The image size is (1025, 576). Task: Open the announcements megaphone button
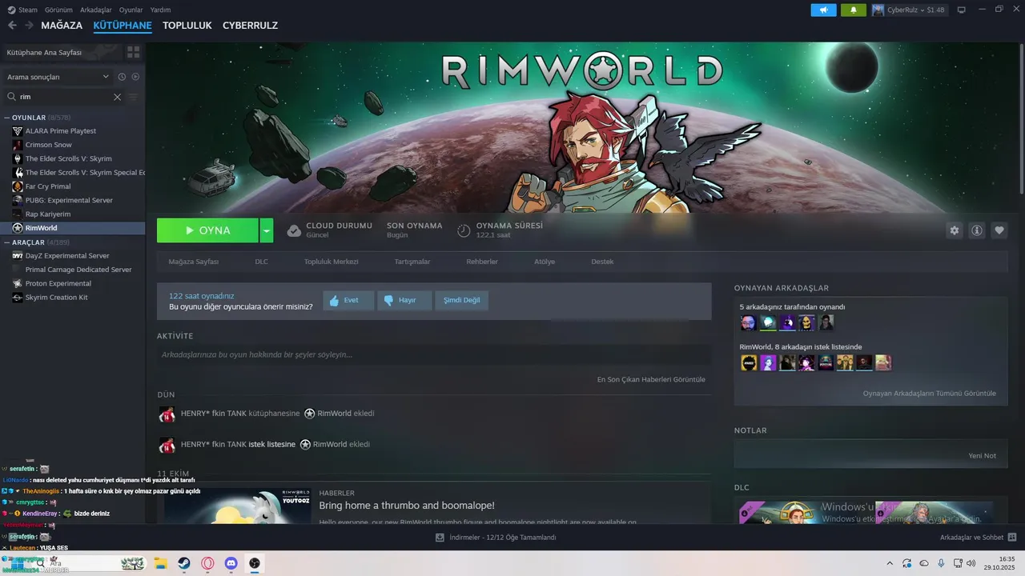coord(823,10)
